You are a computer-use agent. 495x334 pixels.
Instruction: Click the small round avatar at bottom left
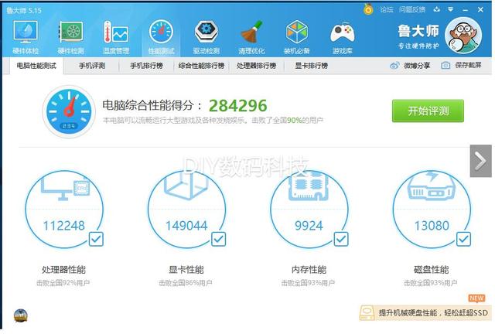tap(21, 315)
